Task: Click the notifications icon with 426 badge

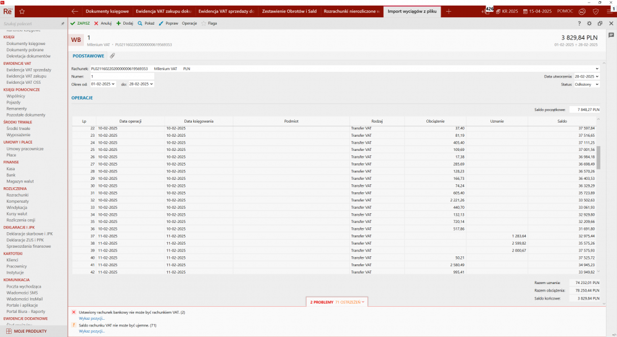Action: click(487, 11)
